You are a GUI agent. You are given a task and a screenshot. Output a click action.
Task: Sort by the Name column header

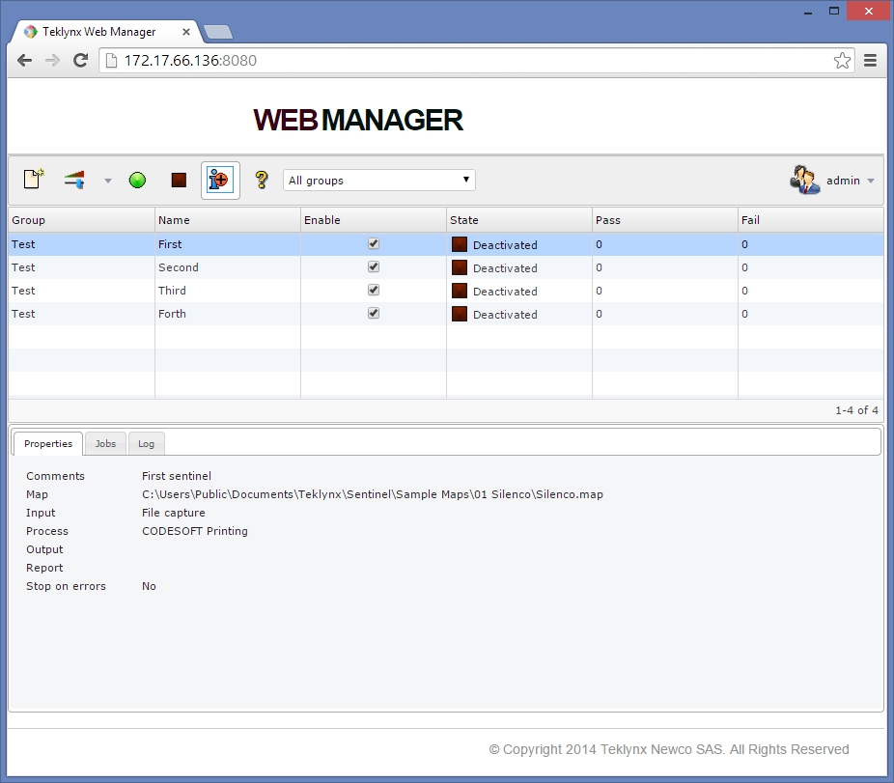click(x=228, y=220)
